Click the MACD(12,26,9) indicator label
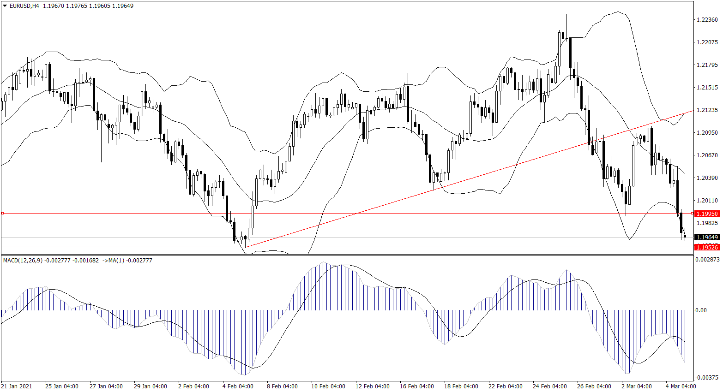 click(23, 261)
